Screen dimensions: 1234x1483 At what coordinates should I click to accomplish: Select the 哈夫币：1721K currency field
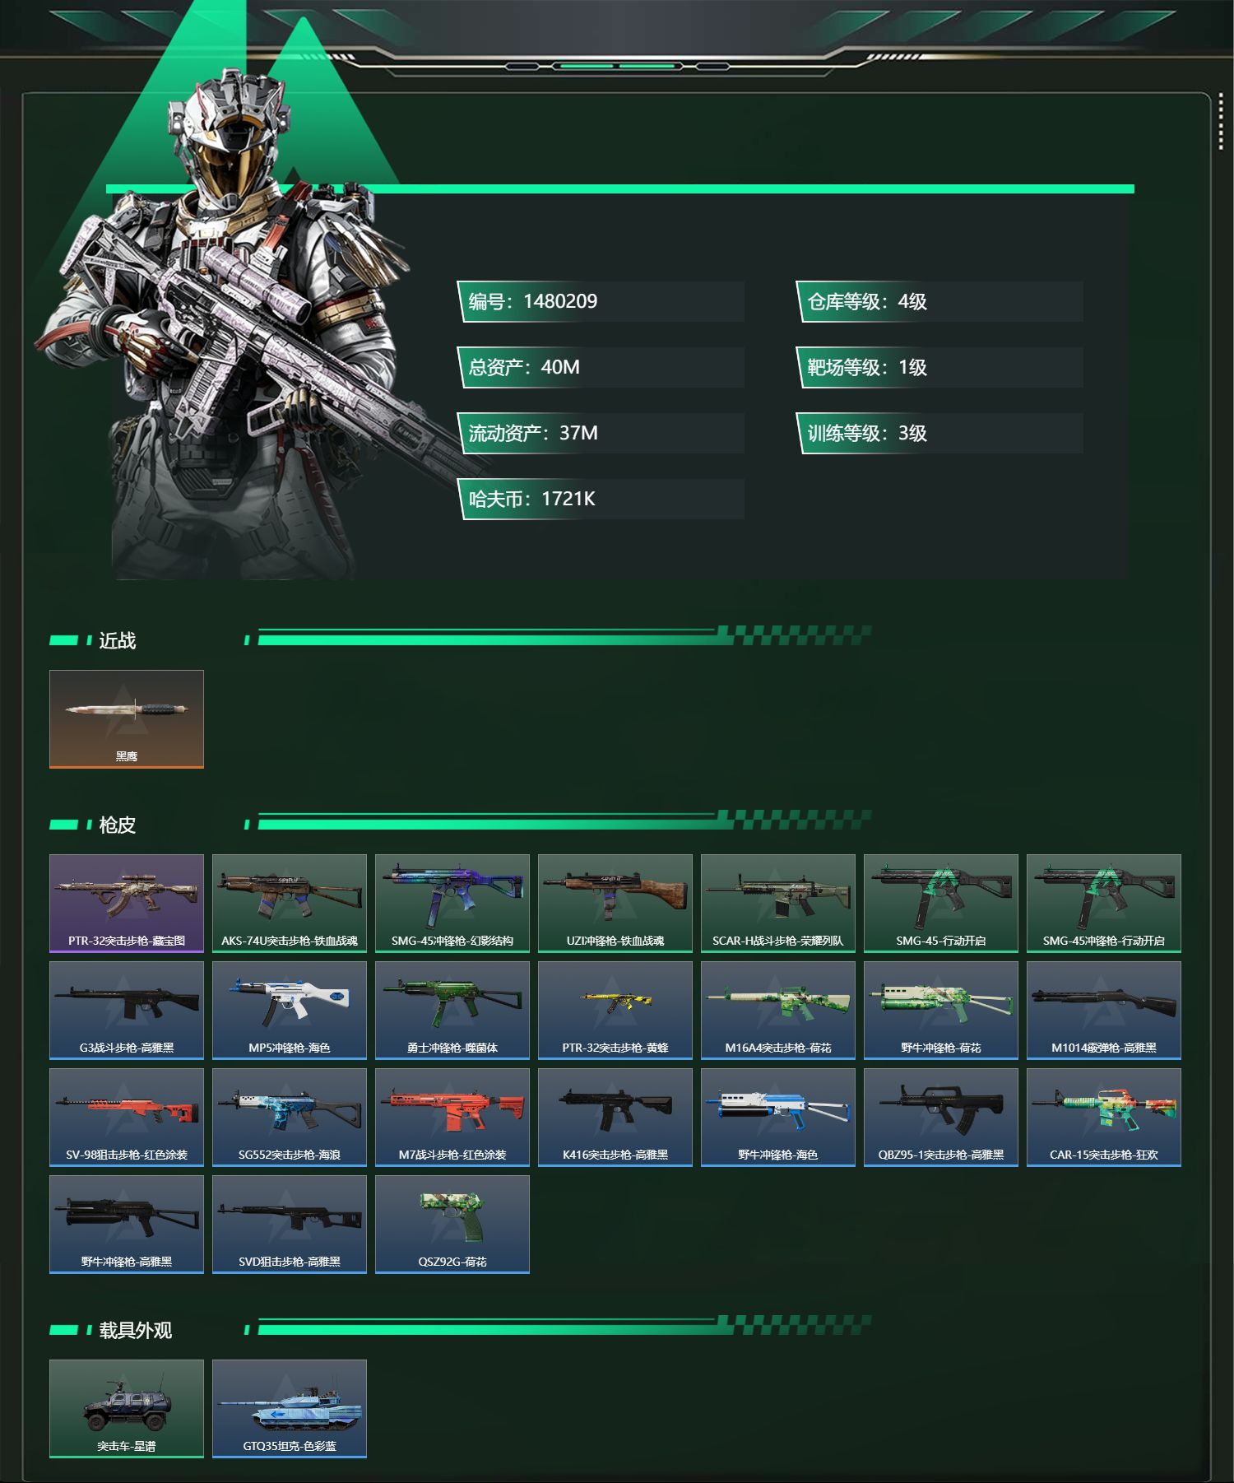click(601, 499)
